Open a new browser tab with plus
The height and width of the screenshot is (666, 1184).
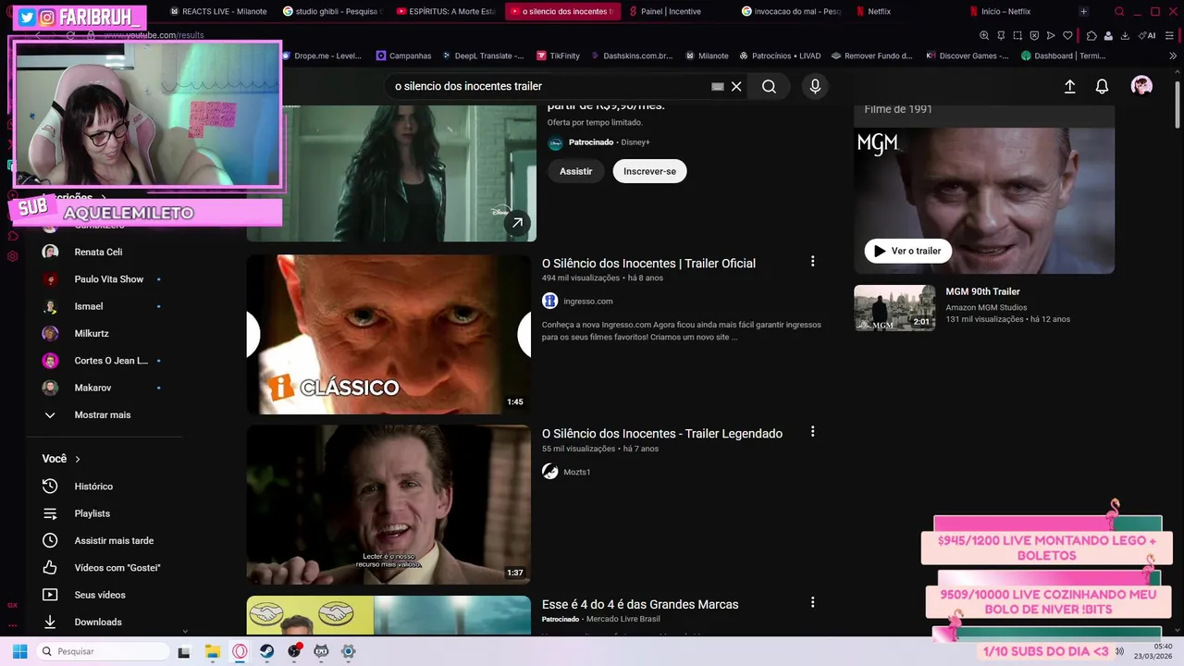pyautogui.click(x=1083, y=11)
